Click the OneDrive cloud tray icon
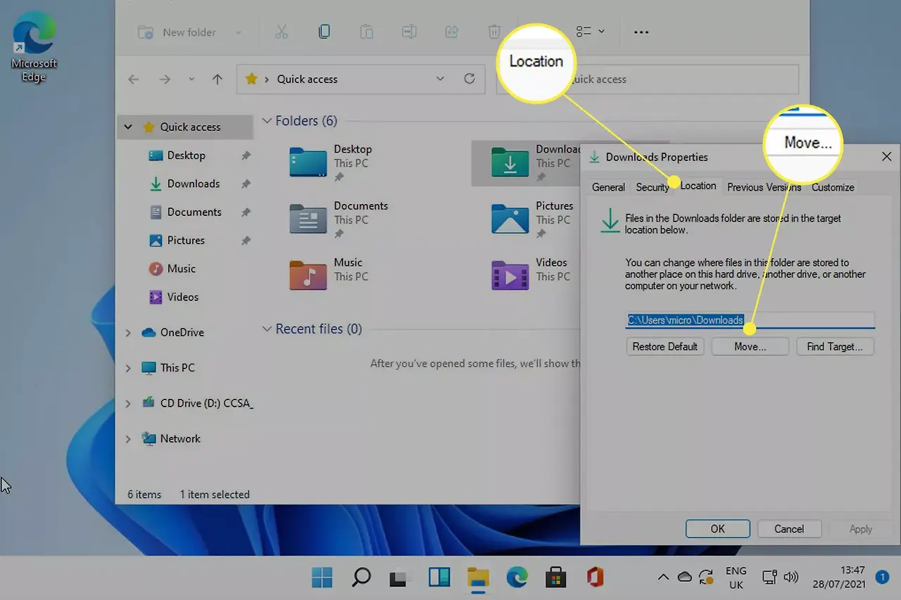The height and width of the screenshot is (600, 901). [684, 577]
